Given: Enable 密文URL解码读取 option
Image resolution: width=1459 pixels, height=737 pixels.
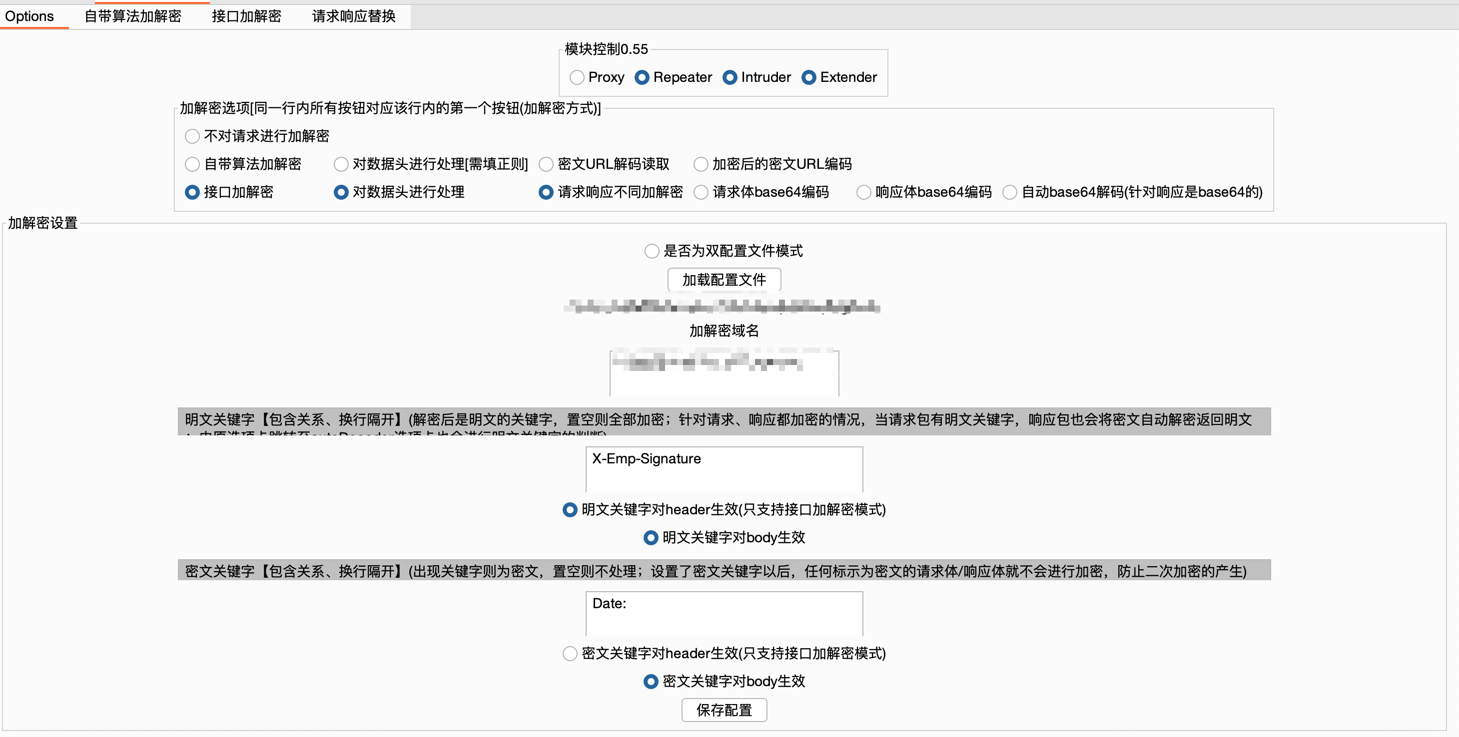Looking at the screenshot, I should (x=546, y=164).
